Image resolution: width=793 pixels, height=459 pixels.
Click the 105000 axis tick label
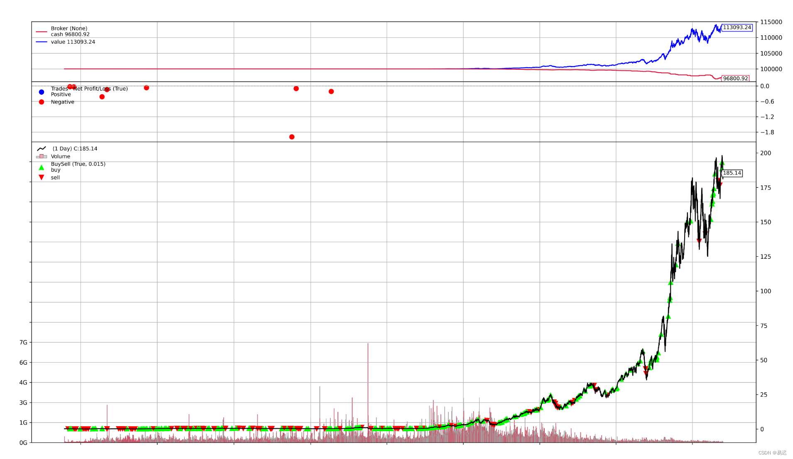point(771,54)
